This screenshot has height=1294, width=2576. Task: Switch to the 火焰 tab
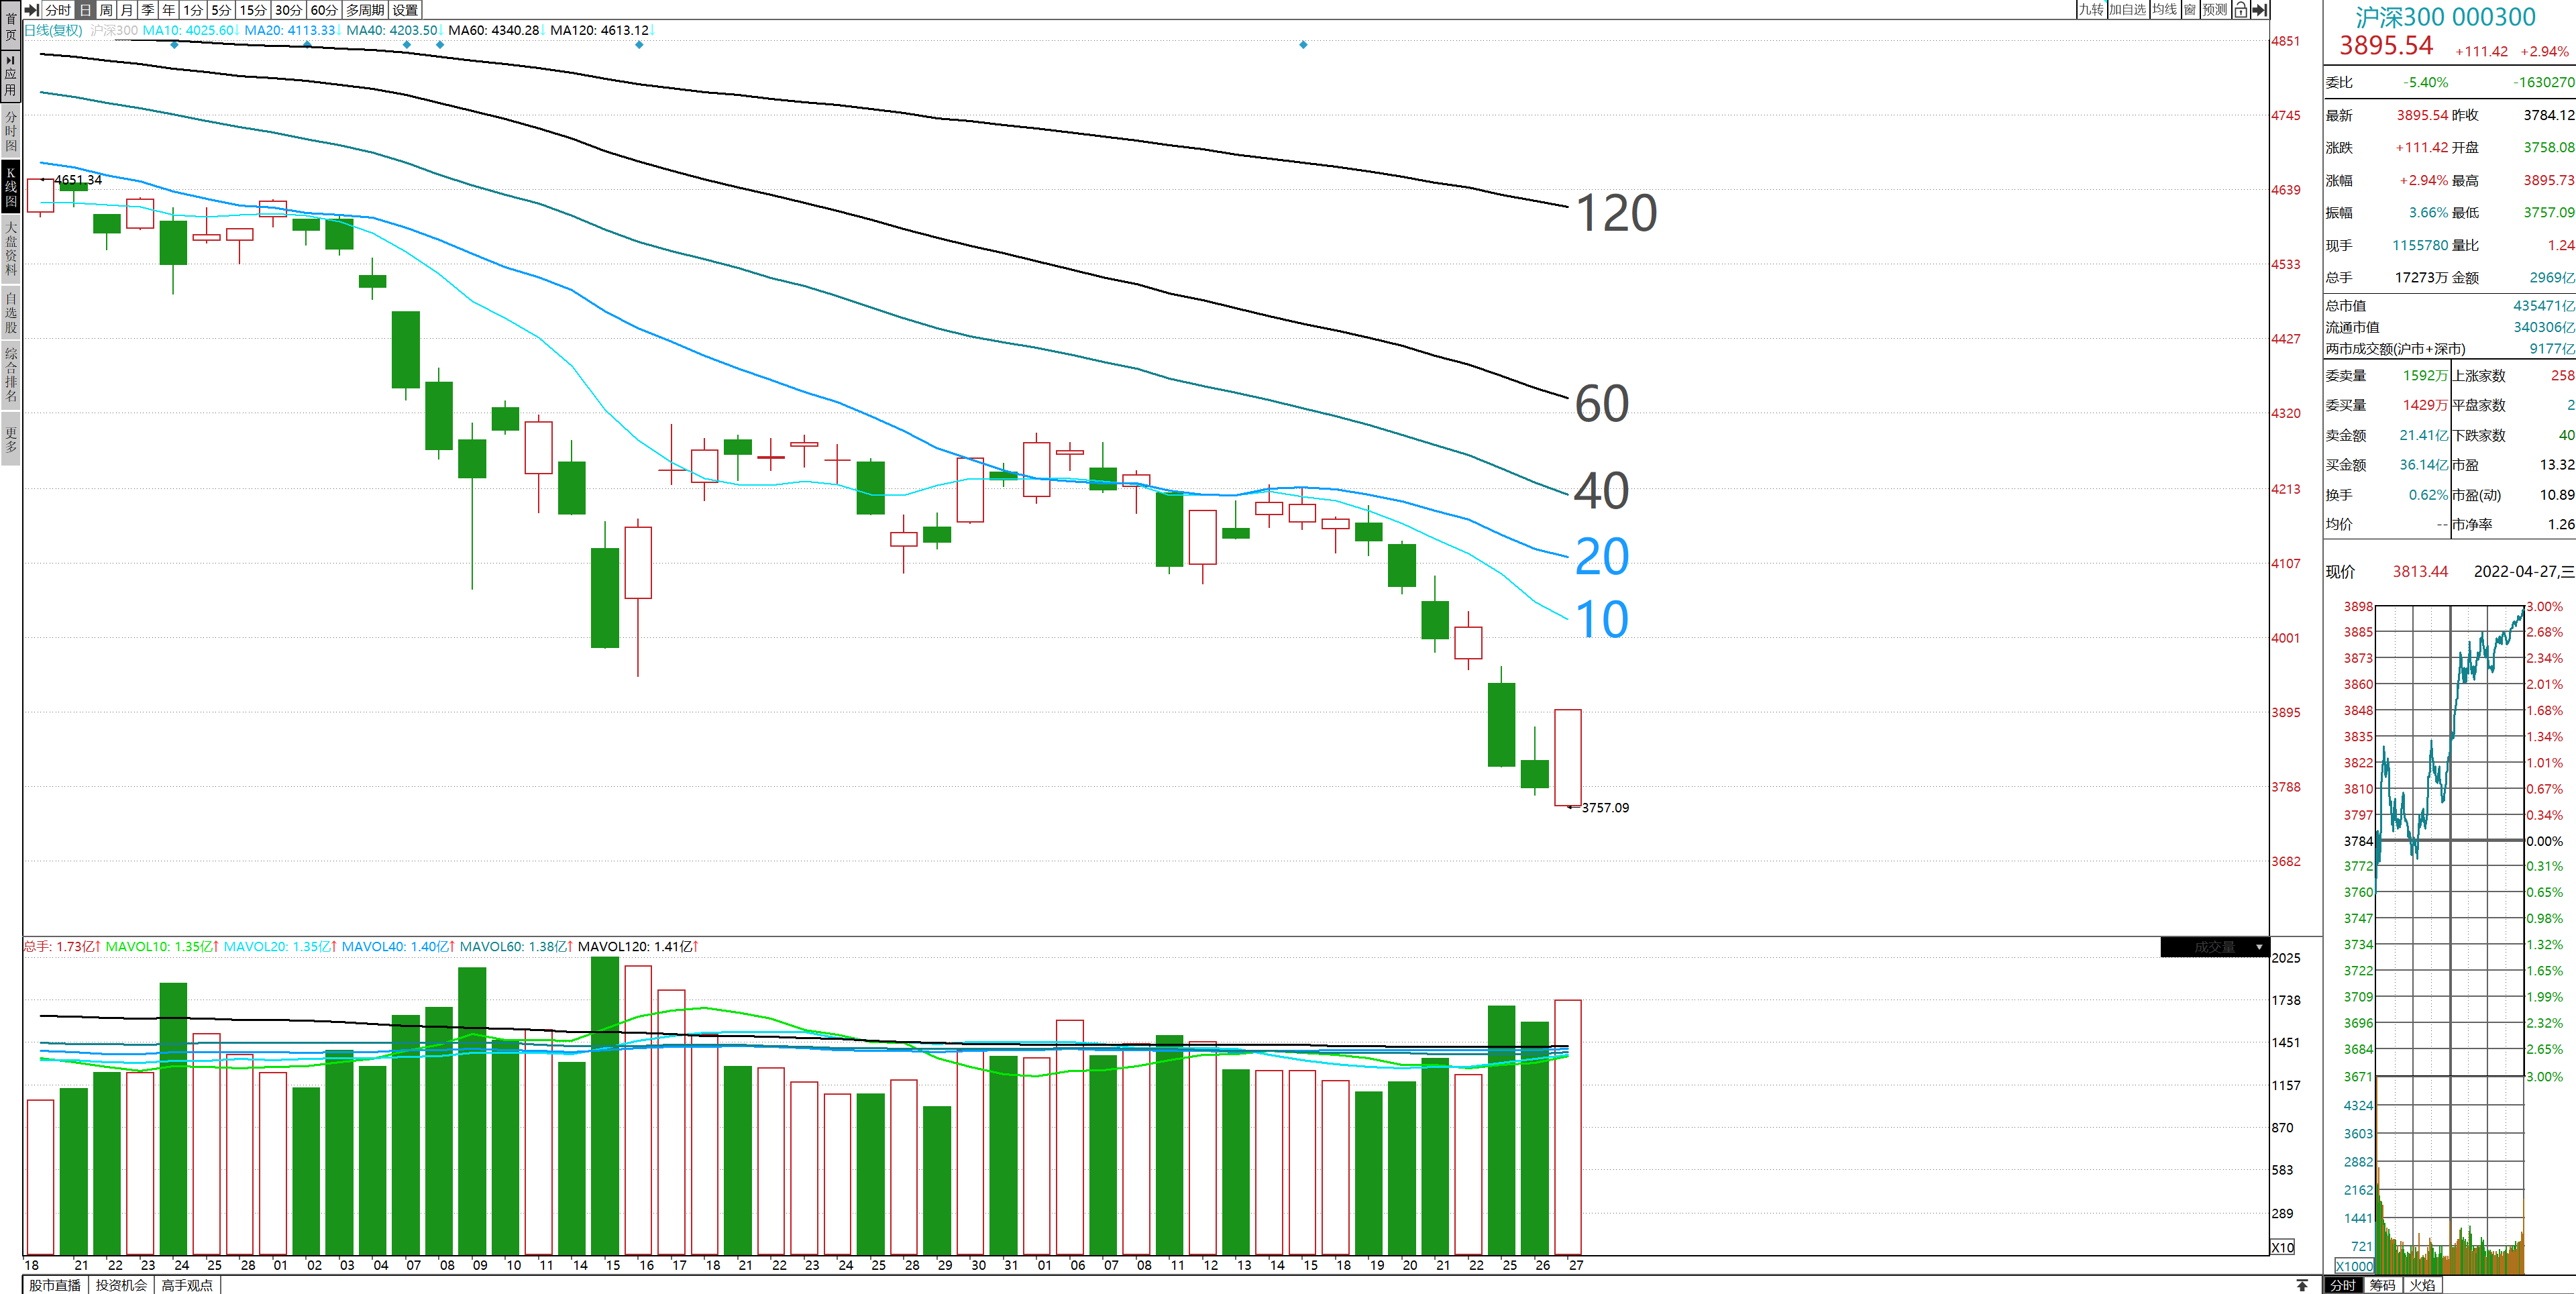(x=2422, y=1285)
